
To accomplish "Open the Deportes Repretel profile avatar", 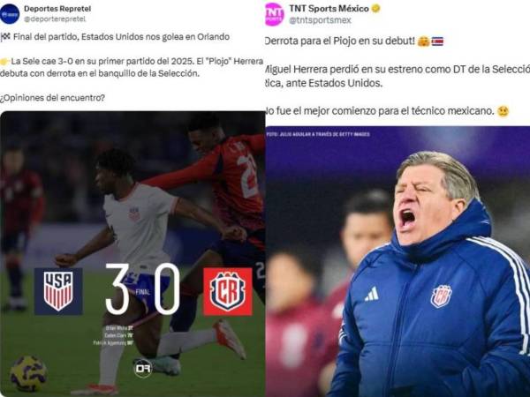I will coord(10,14).
